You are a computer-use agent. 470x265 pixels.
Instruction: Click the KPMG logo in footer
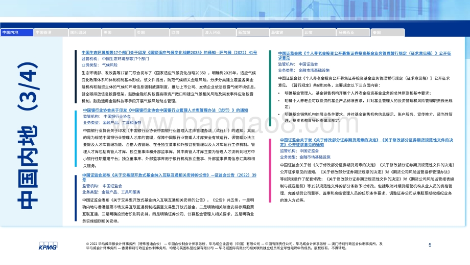[x=48, y=246]
